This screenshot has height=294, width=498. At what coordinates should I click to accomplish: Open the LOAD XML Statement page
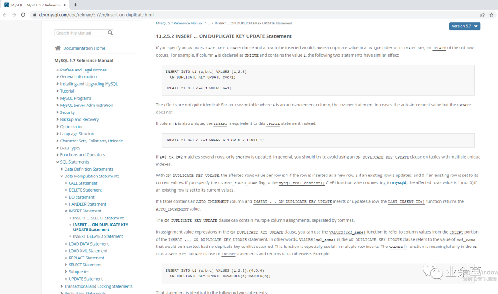(88, 251)
